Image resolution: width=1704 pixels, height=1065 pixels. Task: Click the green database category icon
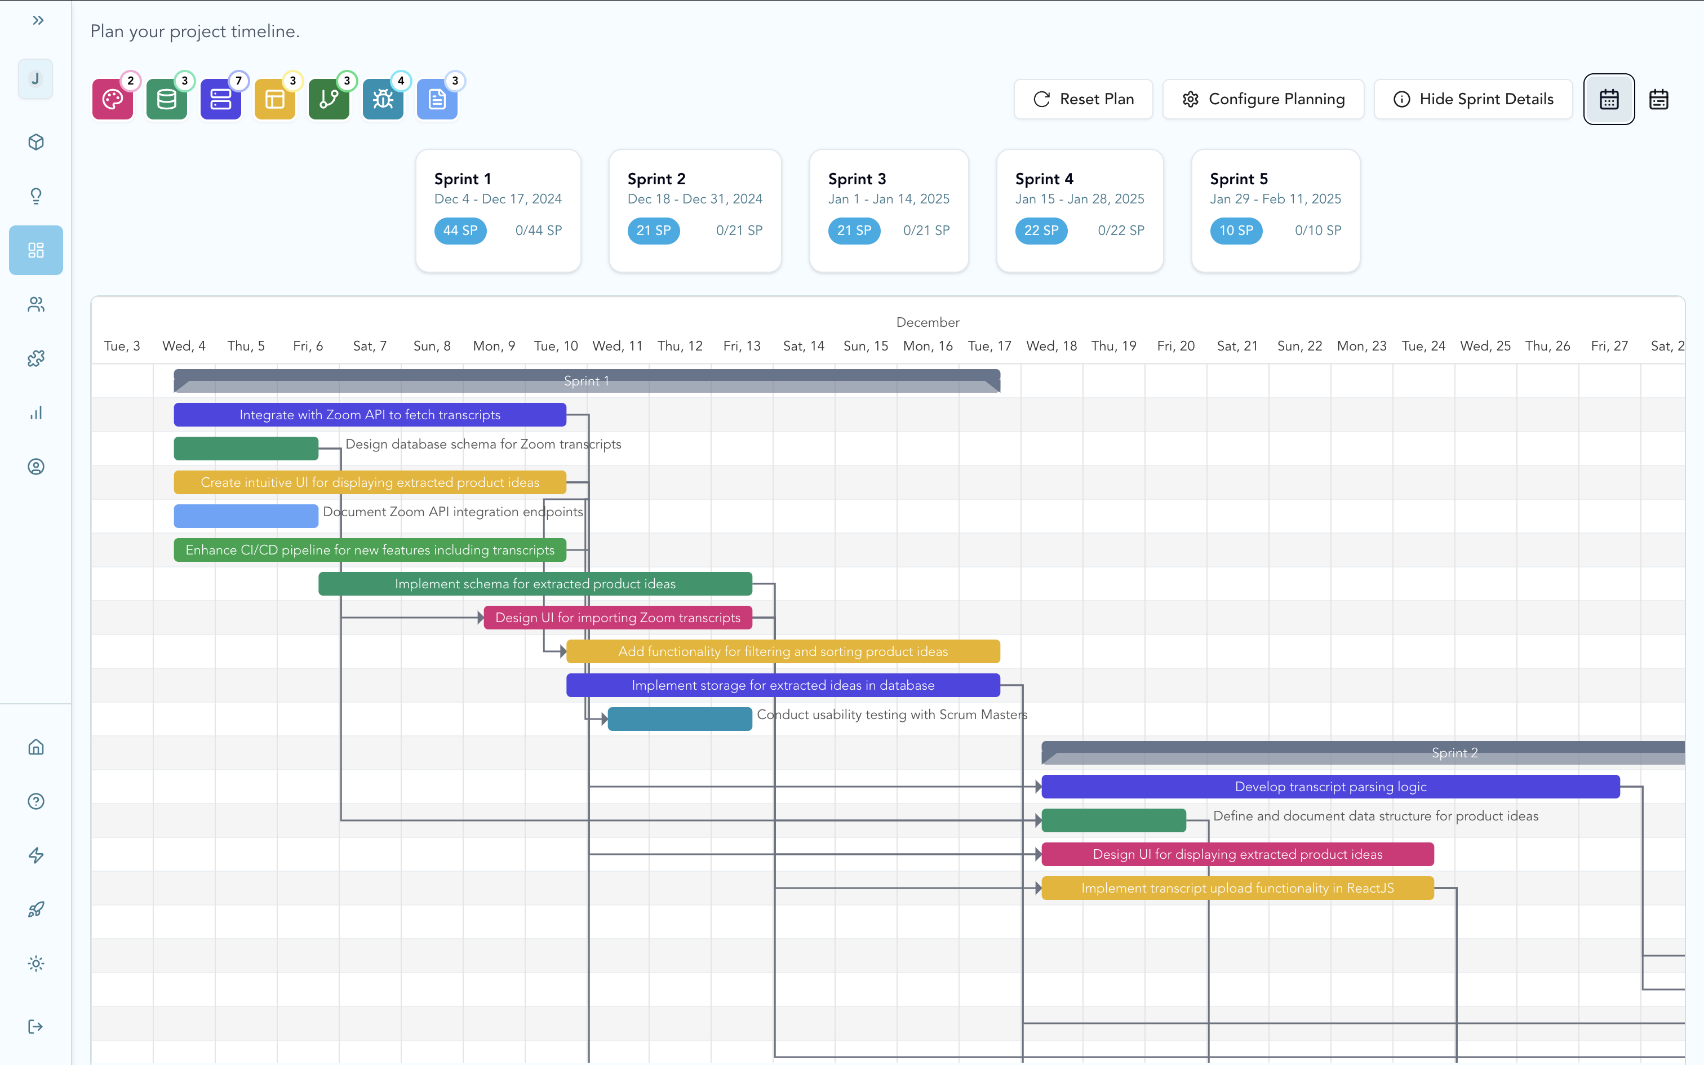tap(167, 99)
